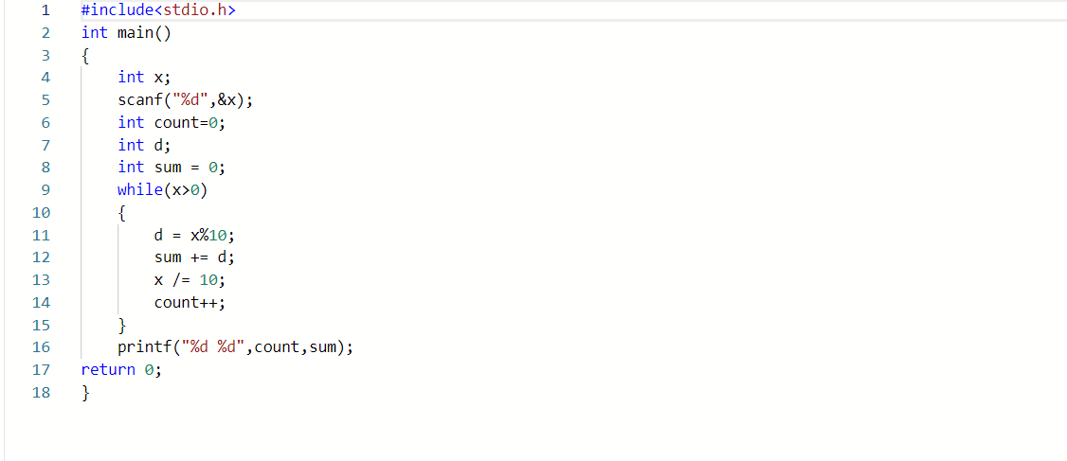This screenshot has width=1067, height=461.
Task: Click line number 1 in the gutter
Action: (44, 10)
